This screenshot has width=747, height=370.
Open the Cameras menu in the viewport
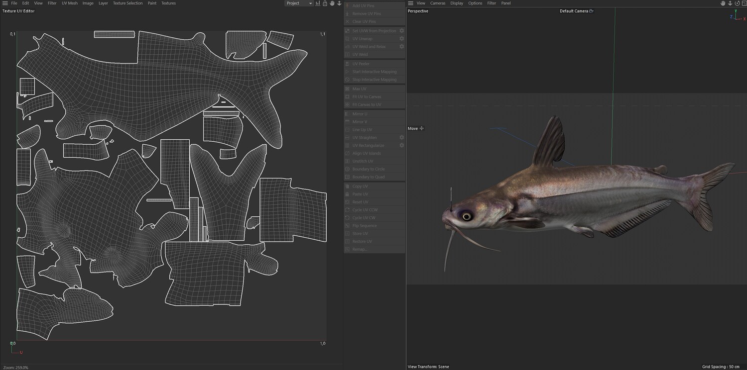438,3
